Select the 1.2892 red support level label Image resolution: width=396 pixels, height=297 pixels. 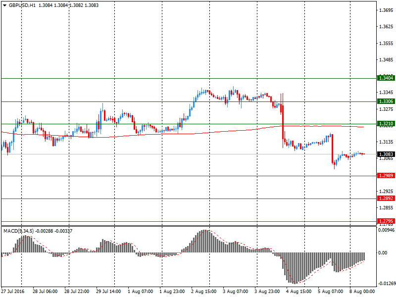click(386, 198)
